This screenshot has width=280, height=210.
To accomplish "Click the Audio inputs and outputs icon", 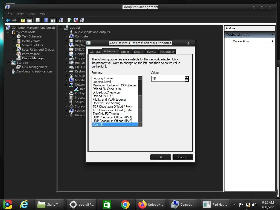I will pyautogui.click(x=71, y=32).
